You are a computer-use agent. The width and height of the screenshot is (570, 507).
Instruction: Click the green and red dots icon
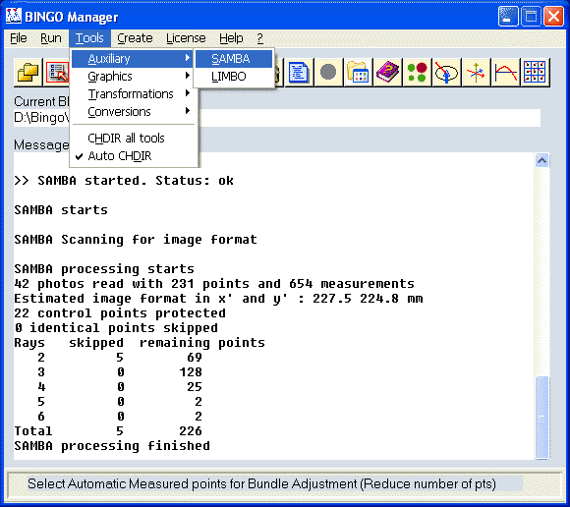[x=417, y=73]
